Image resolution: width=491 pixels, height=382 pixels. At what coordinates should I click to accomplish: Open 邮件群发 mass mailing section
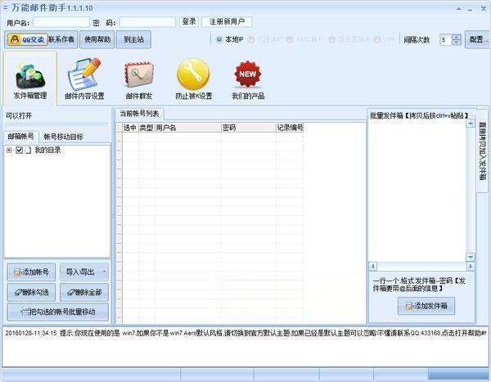[x=139, y=79]
